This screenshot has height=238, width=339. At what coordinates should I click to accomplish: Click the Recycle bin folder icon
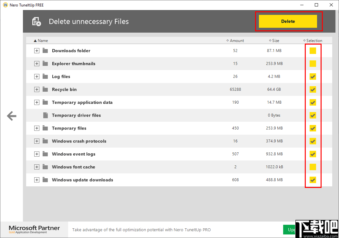[x=45, y=89]
